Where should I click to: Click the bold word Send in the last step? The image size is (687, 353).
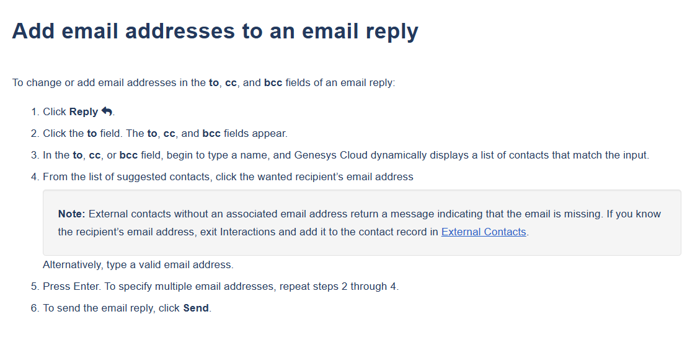pos(196,308)
